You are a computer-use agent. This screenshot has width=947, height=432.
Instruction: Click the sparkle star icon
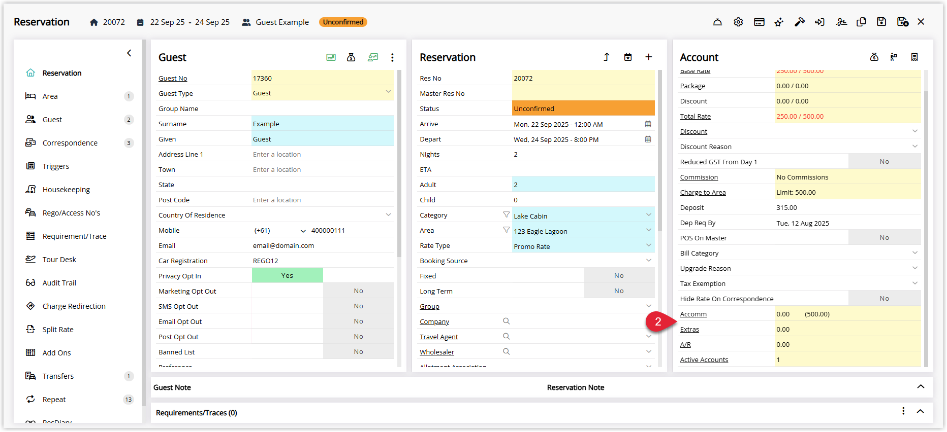click(x=779, y=22)
